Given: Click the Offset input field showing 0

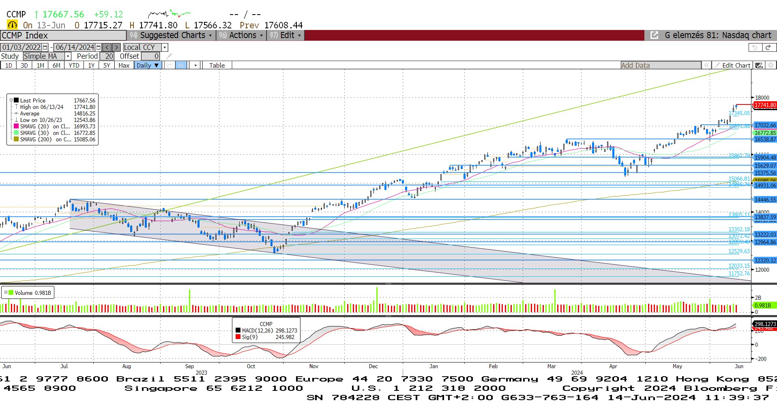Looking at the screenshot, I should [150, 56].
